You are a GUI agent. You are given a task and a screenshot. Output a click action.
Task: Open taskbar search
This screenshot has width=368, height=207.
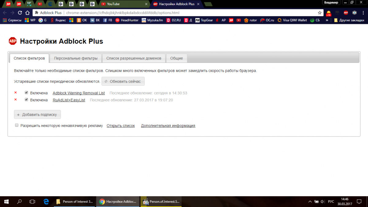coord(19,201)
